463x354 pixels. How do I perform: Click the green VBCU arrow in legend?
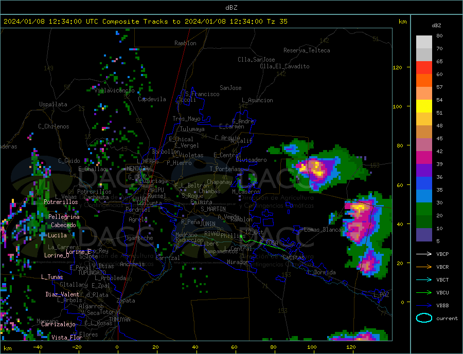[424, 293]
